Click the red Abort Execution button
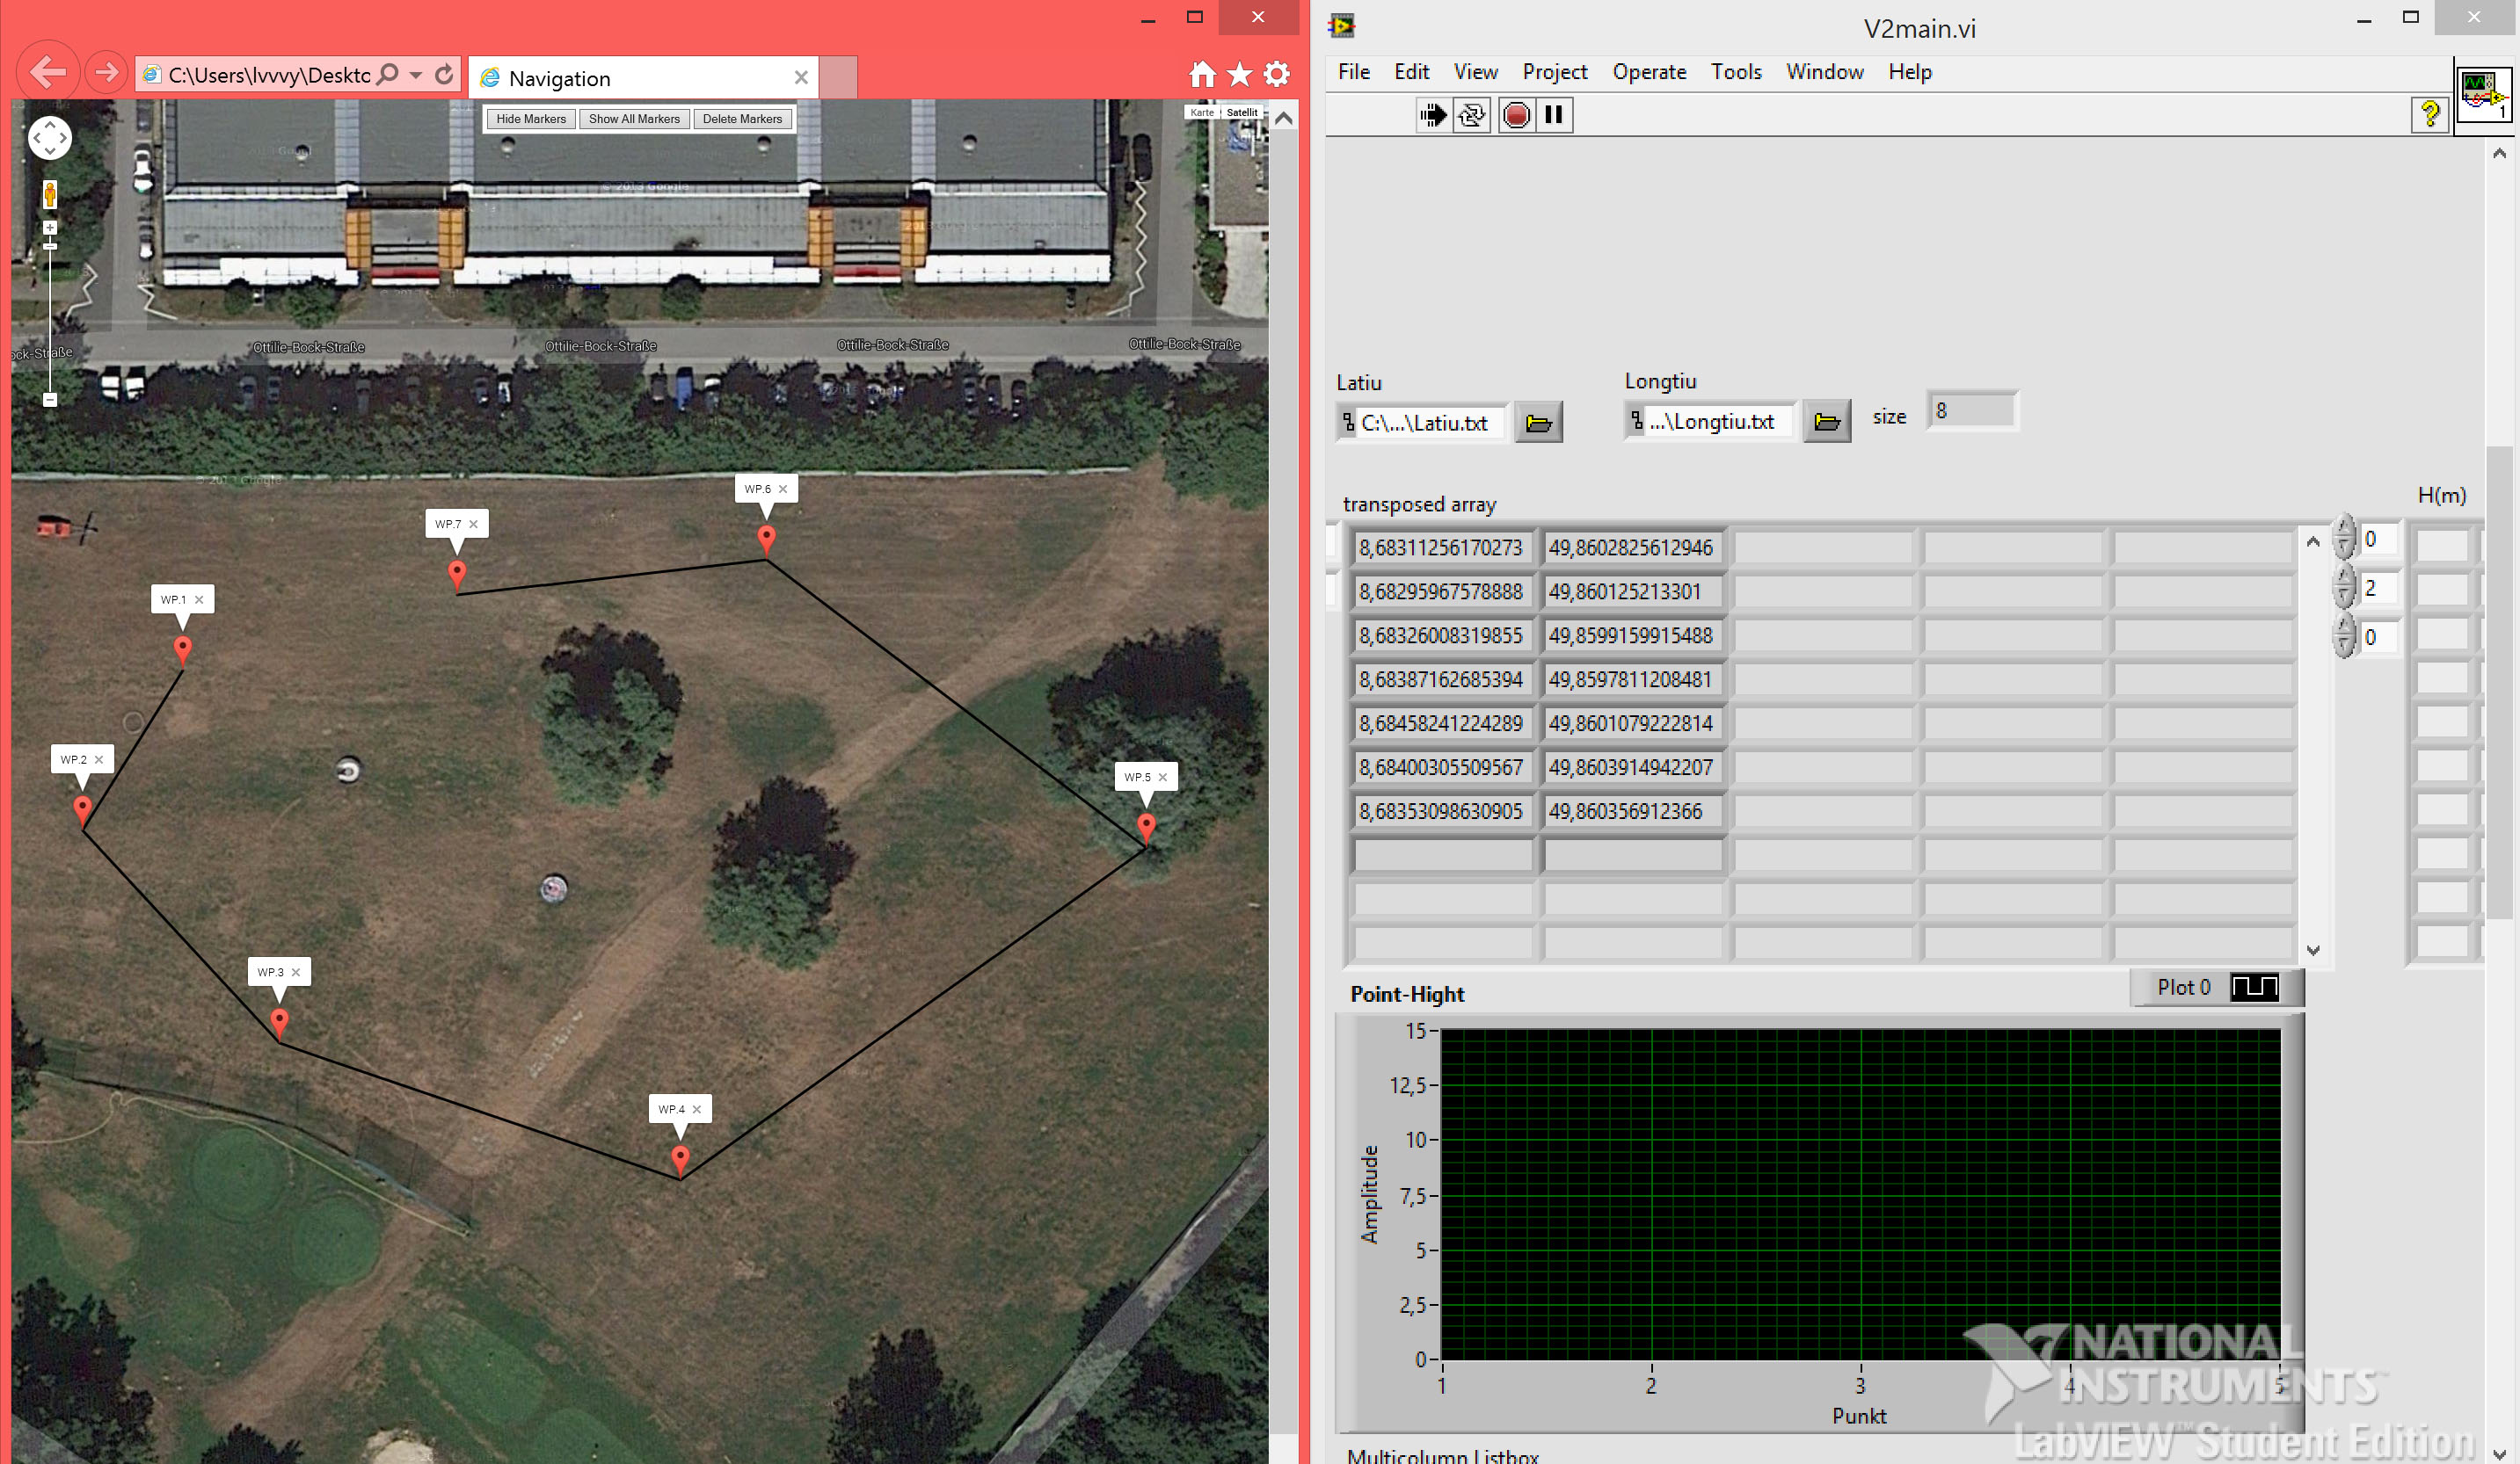The width and height of the screenshot is (2520, 1464). pyautogui.click(x=1516, y=115)
